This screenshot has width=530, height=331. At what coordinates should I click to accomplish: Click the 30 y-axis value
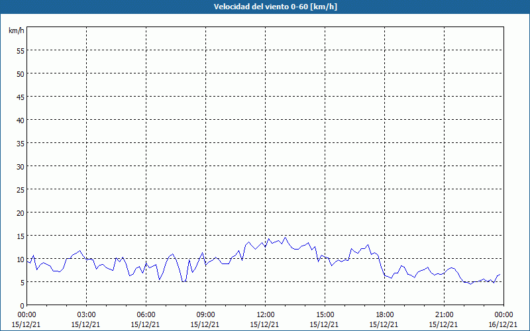(x=21, y=167)
